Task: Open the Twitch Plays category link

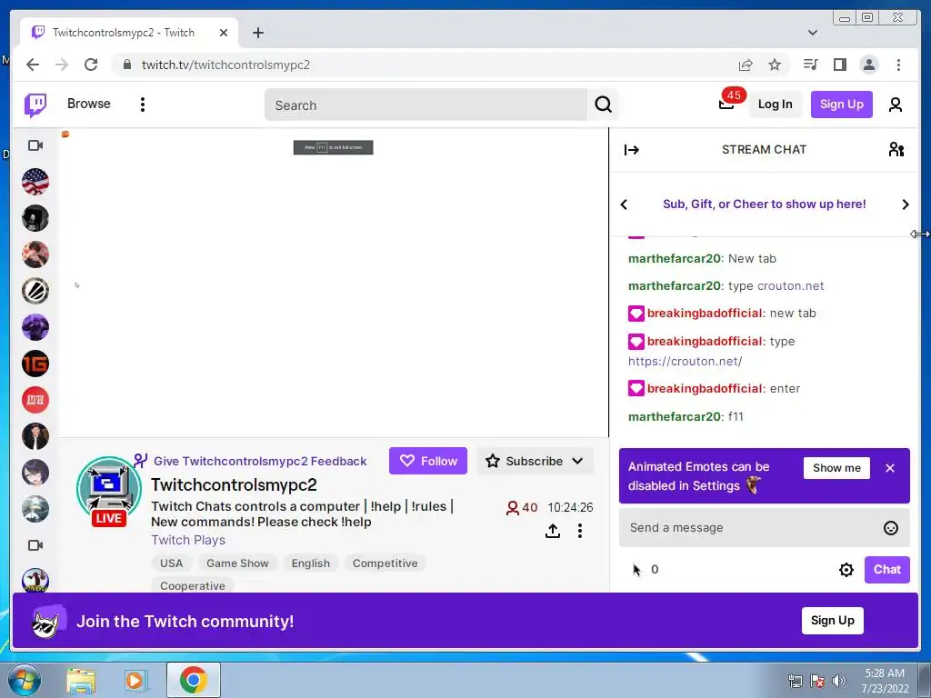Action: (x=188, y=540)
